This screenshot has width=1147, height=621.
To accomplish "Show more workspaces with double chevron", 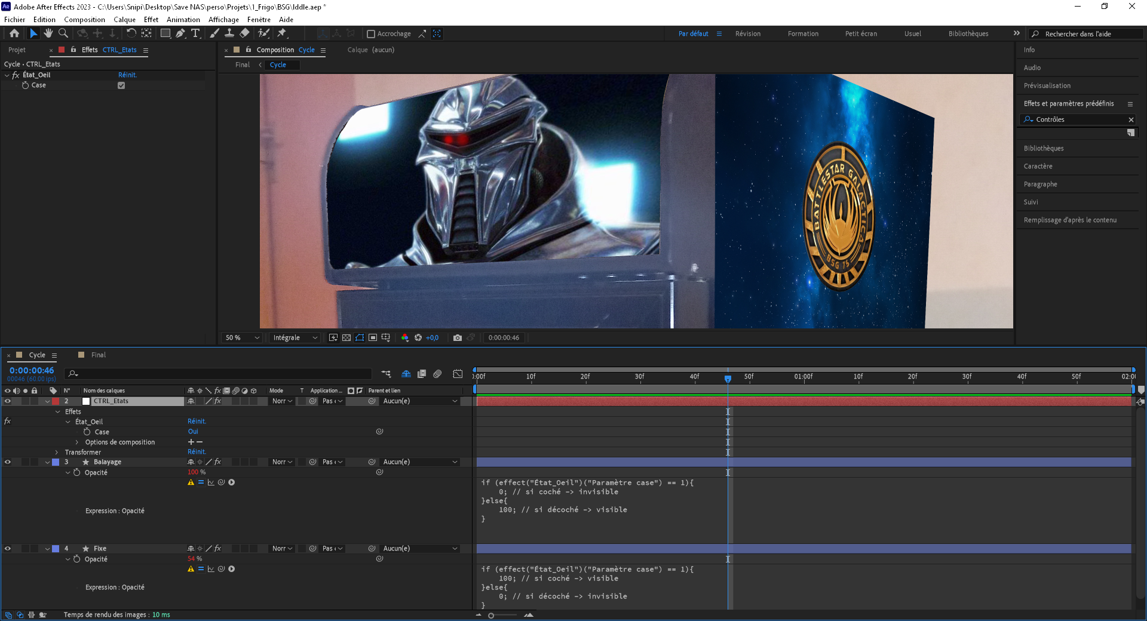I will click(1017, 33).
